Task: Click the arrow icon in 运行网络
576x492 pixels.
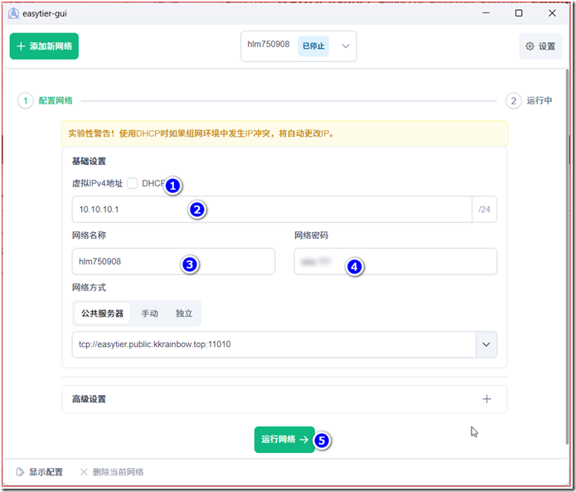Action: click(x=304, y=440)
